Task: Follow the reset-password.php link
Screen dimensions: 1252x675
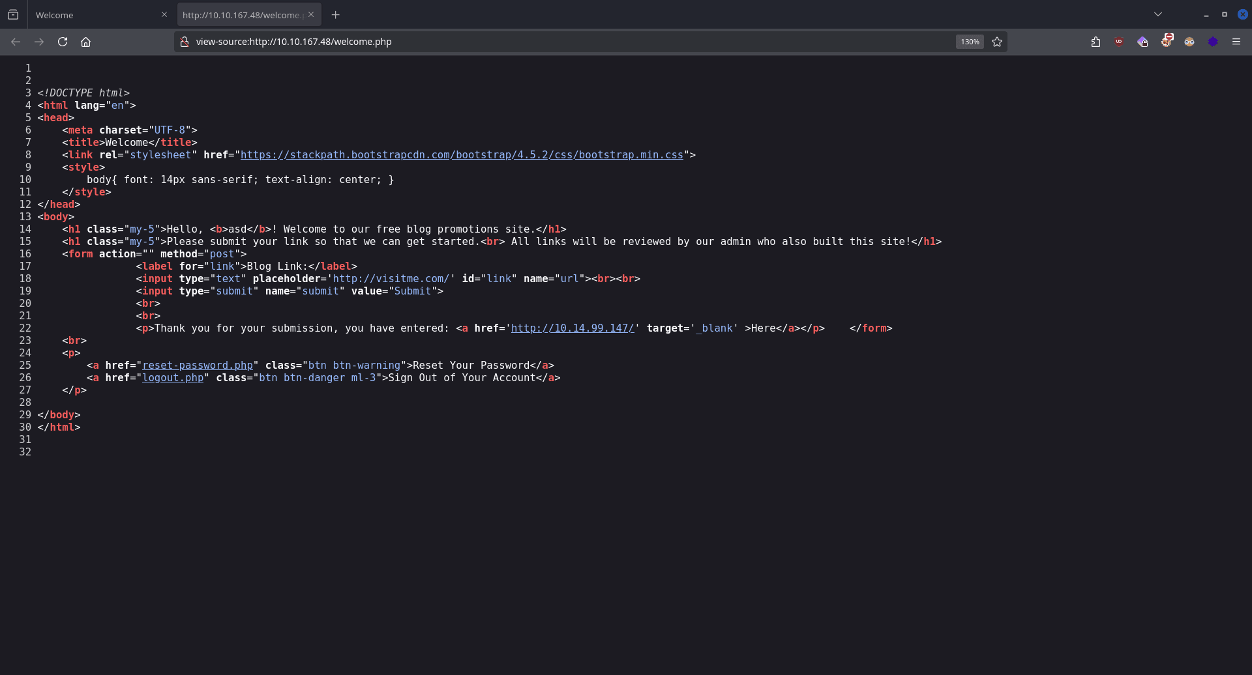Action: point(198,366)
